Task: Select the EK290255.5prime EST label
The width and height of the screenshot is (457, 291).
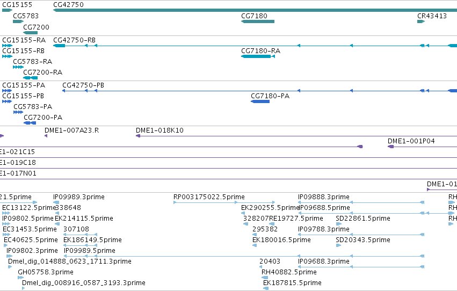Action: (x=271, y=208)
